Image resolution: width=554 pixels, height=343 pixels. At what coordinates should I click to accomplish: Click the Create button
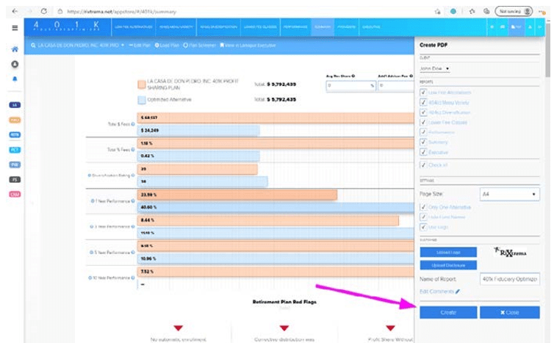(x=447, y=312)
